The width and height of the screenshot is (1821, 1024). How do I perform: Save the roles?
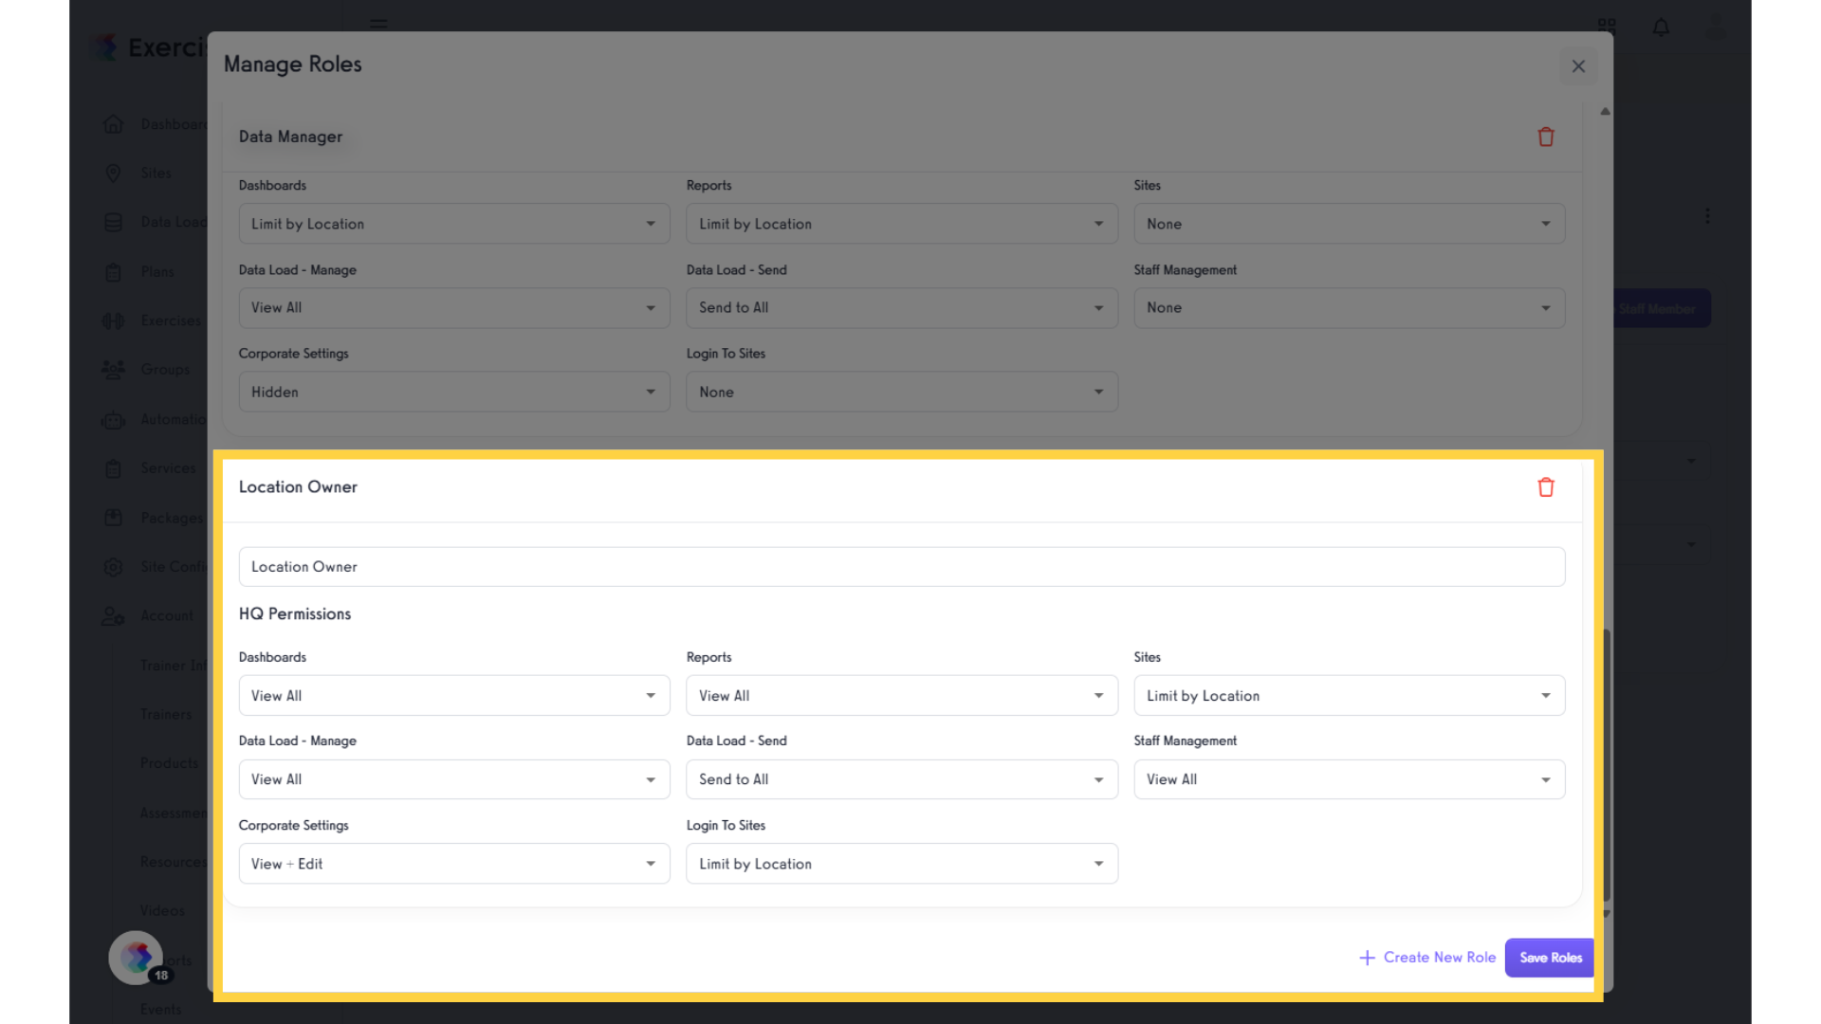click(1550, 958)
